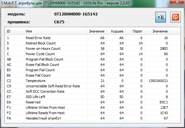
Task: Click the camera screenshot icon
Action: point(161,17)
